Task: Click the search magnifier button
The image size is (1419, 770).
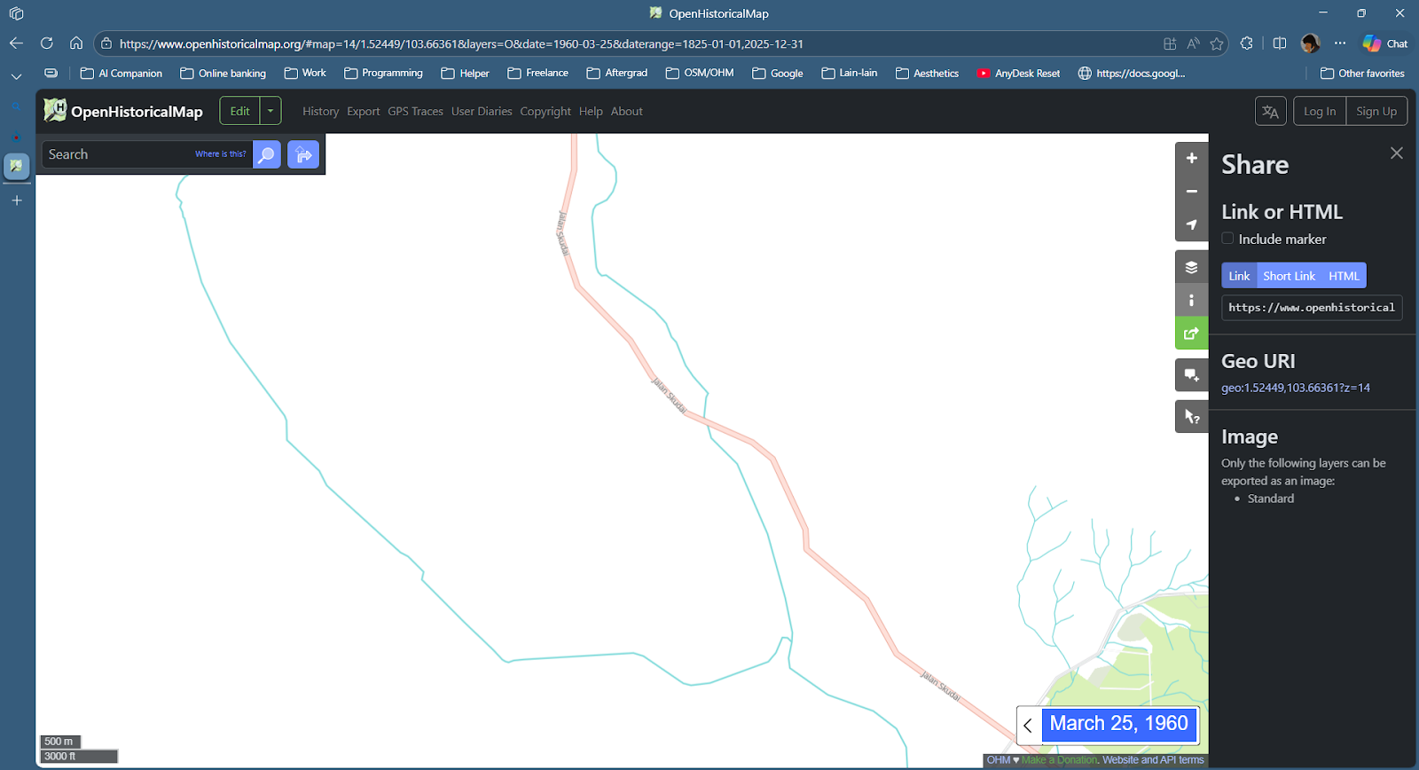Action: [266, 154]
